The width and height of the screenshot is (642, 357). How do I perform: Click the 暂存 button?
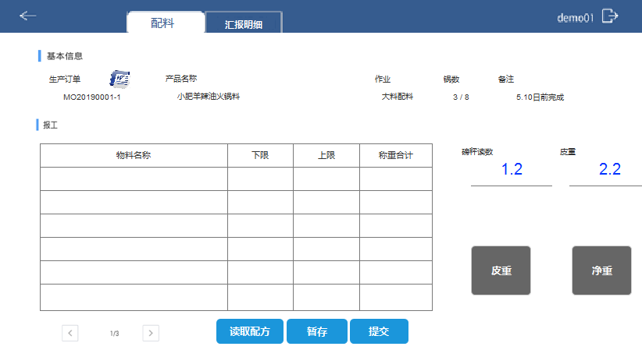[317, 331]
